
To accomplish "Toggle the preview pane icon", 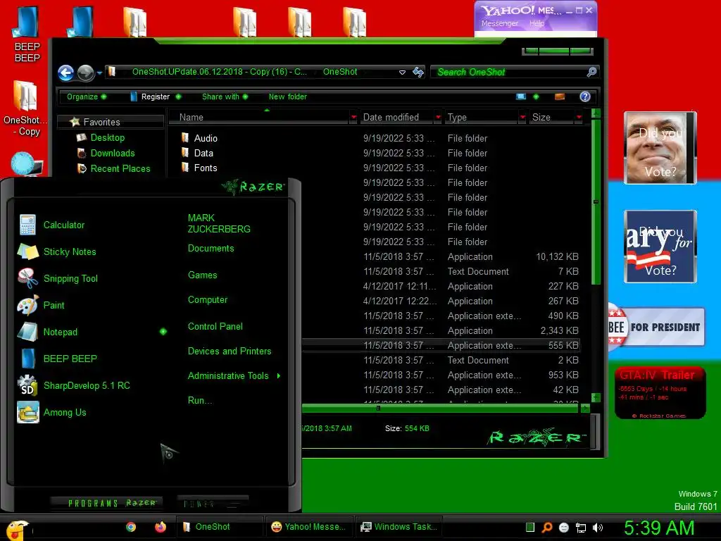I will tap(560, 96).
